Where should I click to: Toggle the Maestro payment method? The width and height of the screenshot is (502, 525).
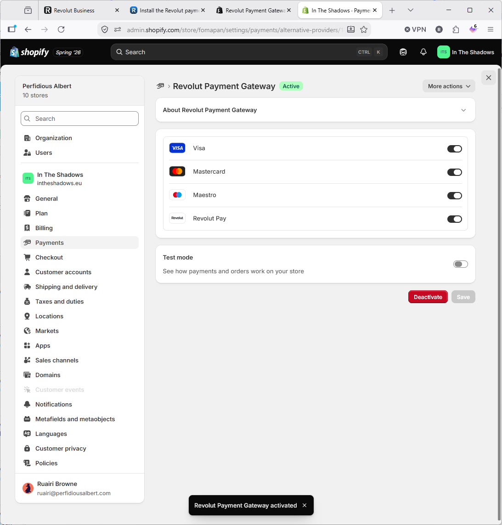click(454, 196)
